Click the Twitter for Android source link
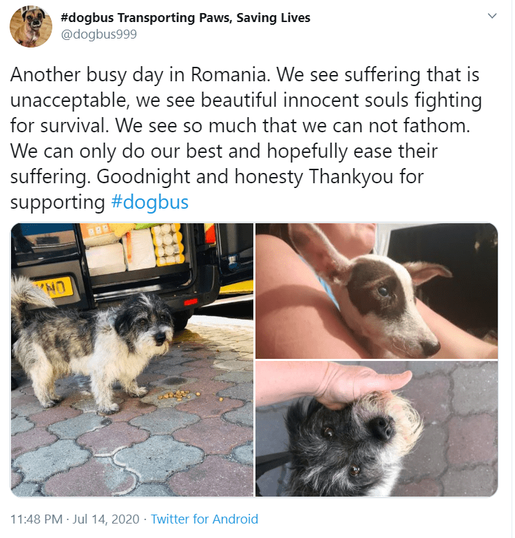Image resolution: width=515 pixels, height=538 pixels. pos(204,519)
